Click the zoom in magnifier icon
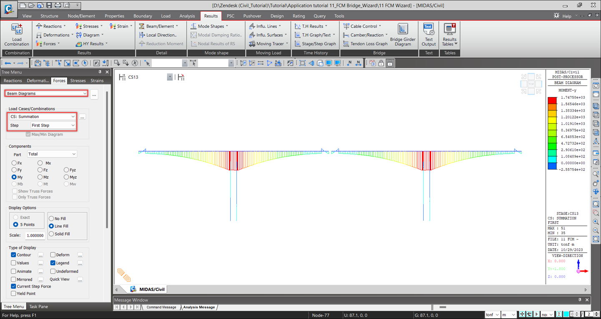 click(596, 222)
